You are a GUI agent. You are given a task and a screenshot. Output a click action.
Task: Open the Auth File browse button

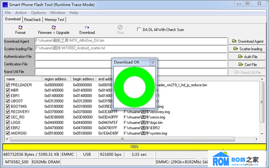(248, 57)
